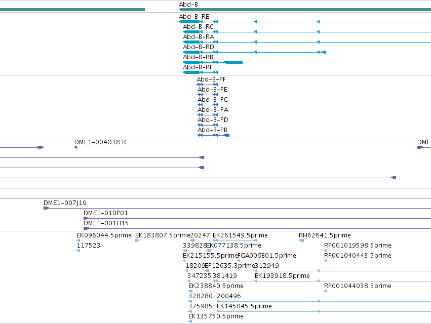
Task: Click the Abd-B-PC protein label
Action: [213, 100]
